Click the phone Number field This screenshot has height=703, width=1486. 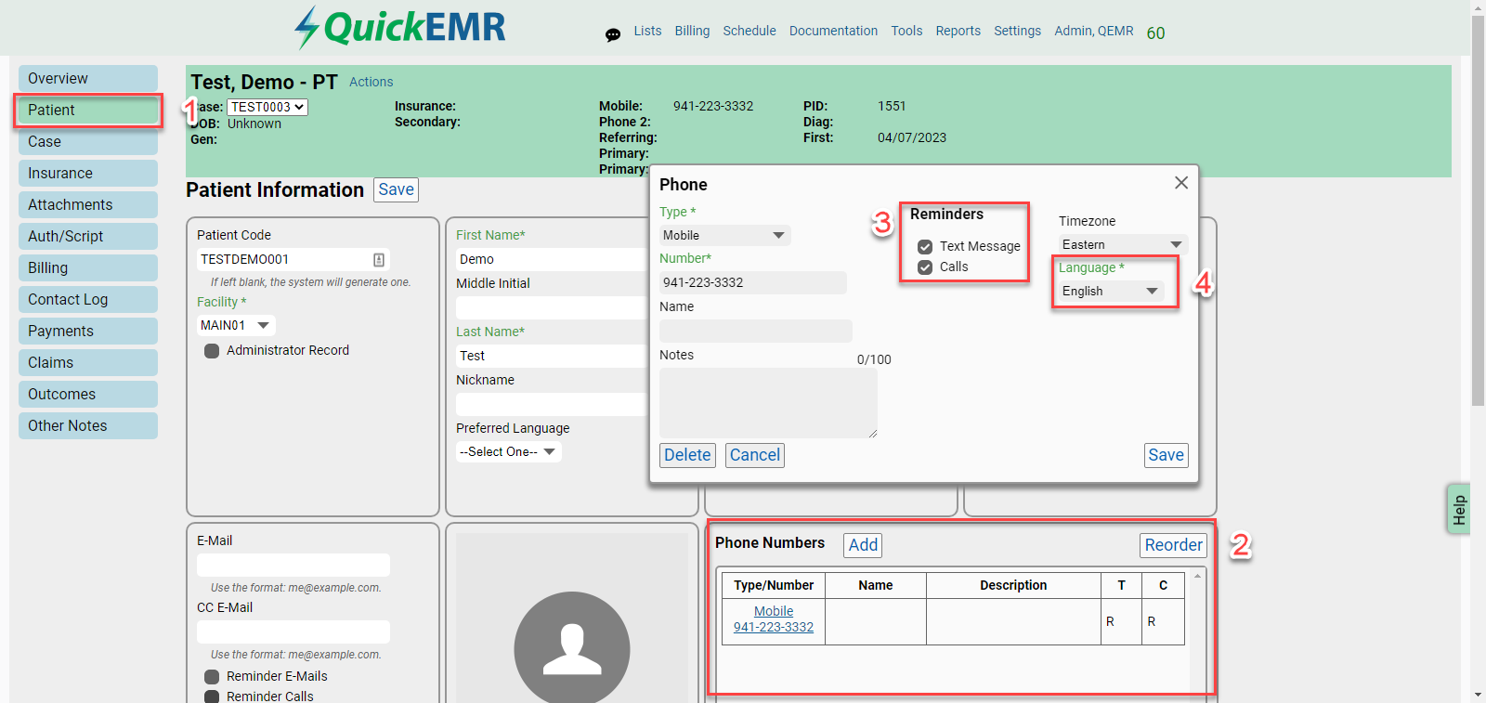tap(753, 283)
